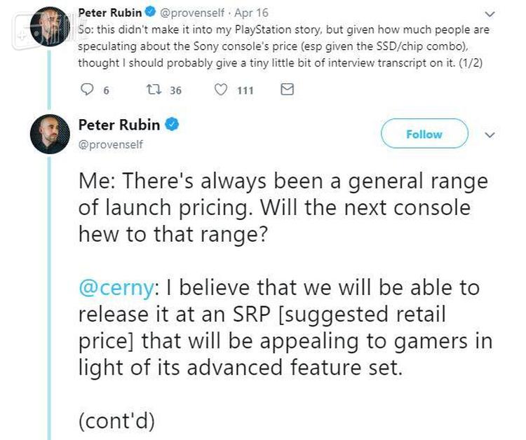Click verified badge beside large Peter Rubin name
Screen dimensions: 526x440
(172, 125)
